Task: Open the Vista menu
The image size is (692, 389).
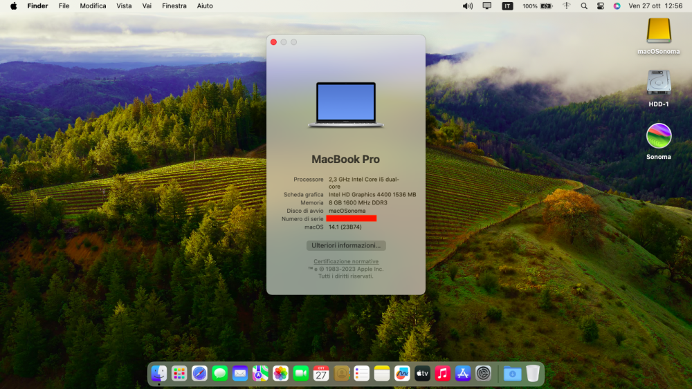Action: 124,6
